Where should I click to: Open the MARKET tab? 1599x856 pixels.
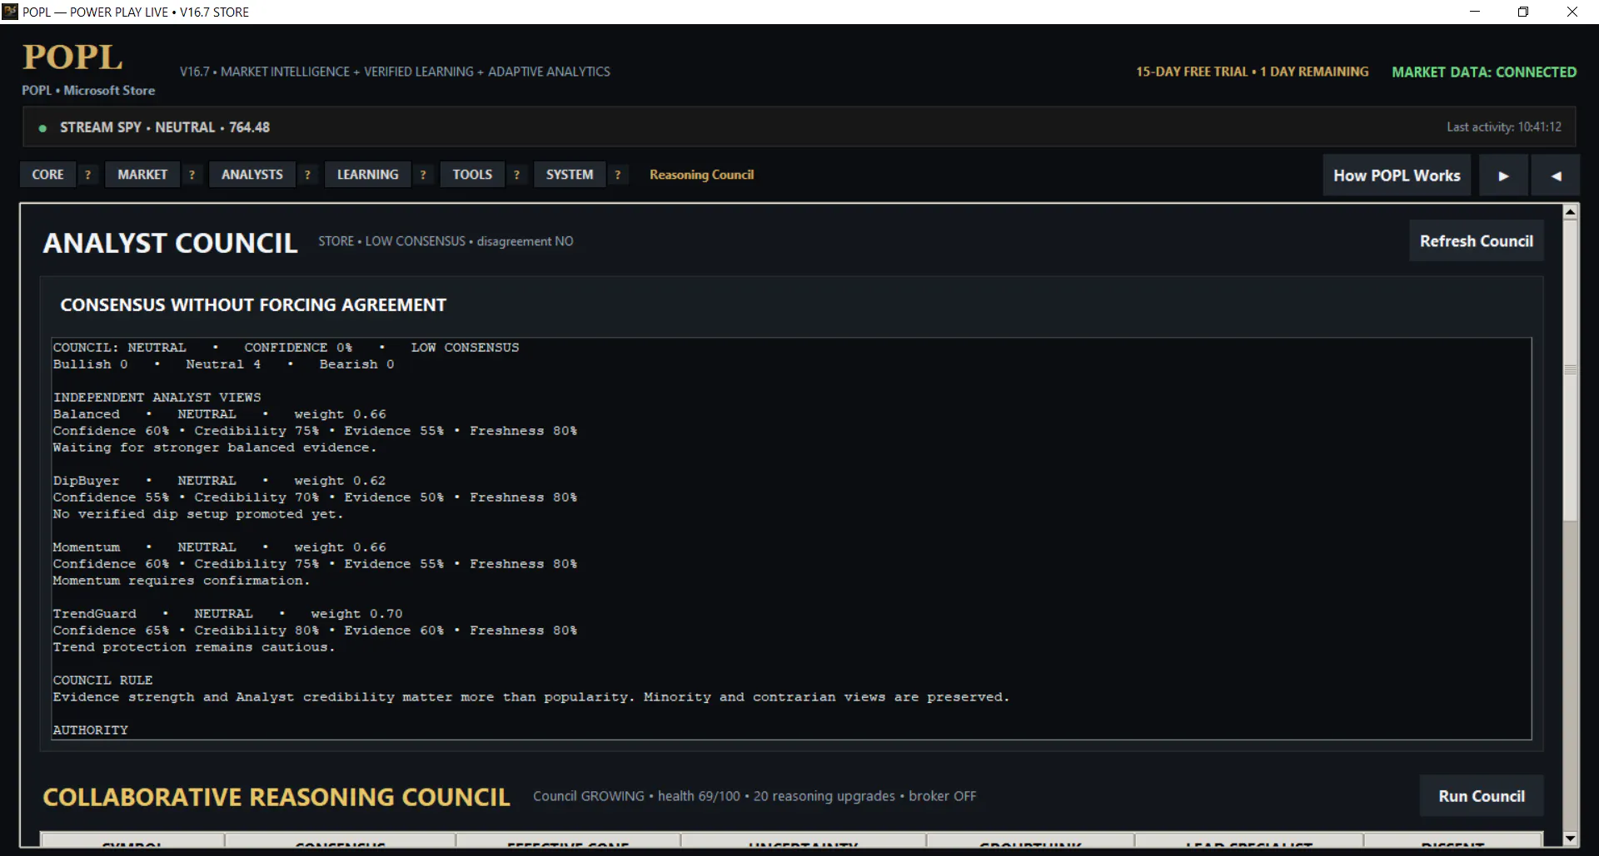[142, 175]
